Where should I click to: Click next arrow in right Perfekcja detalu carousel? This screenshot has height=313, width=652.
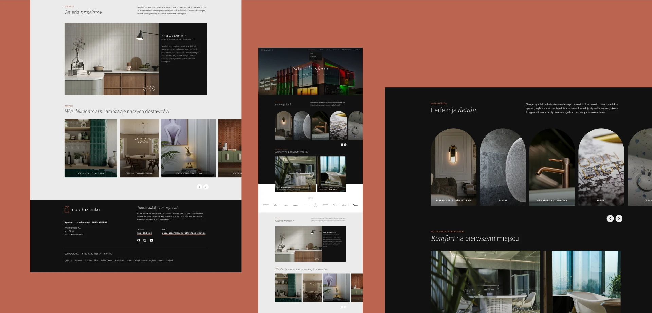619,218
